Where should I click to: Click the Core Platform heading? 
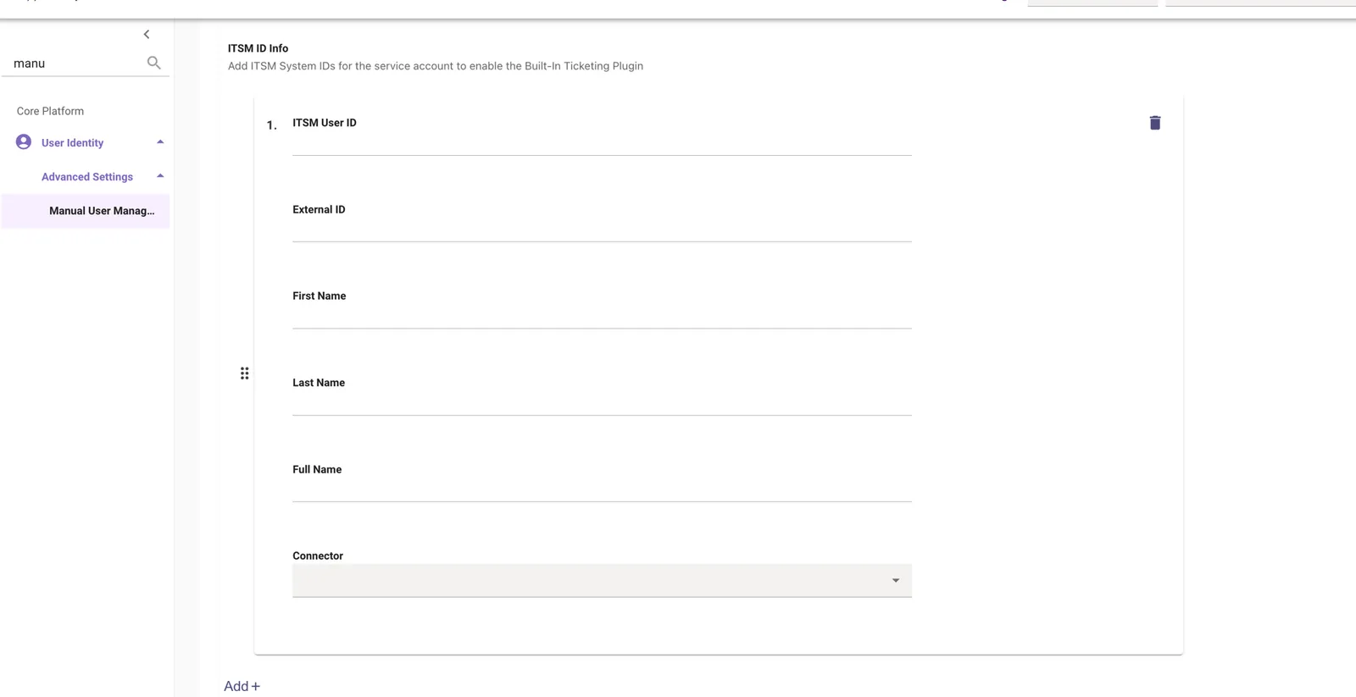click(50, 111)
